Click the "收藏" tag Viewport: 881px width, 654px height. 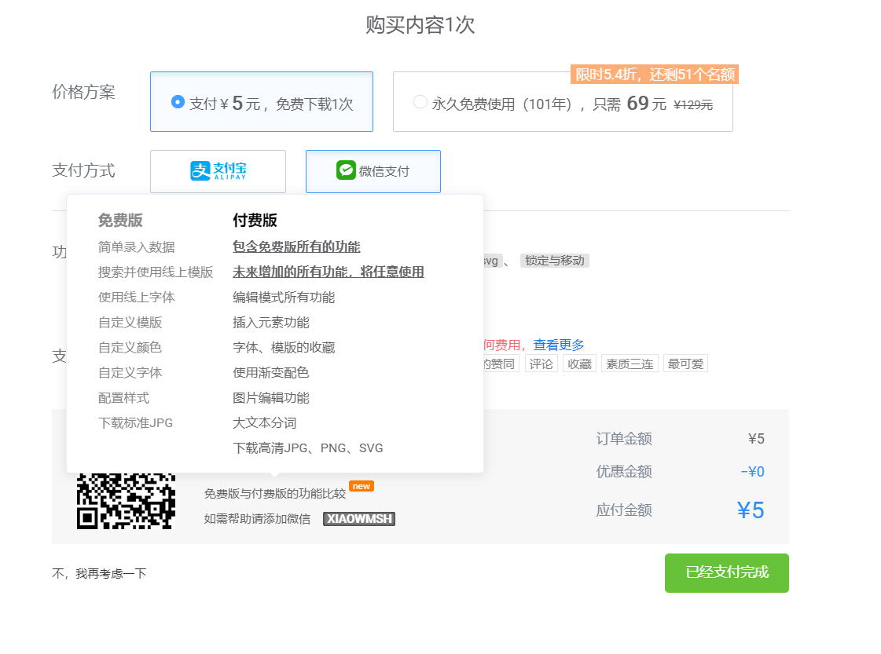click(x=579, y=363)
